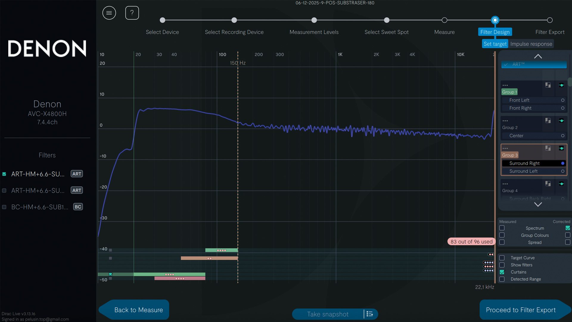
Task: Click the help question mark icon
Action: click(132, 13)
